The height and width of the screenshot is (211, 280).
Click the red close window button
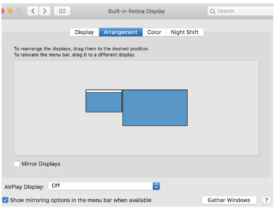(3, 11)
